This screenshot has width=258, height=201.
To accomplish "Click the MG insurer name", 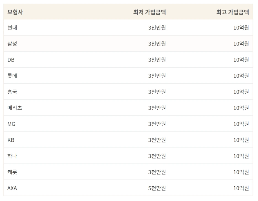I will click(11, 124).
